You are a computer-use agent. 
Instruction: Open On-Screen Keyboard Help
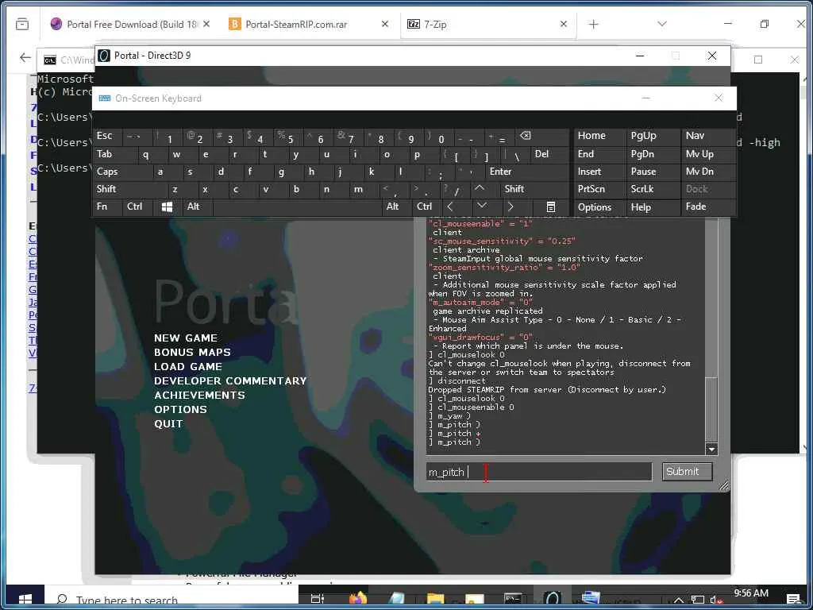pos(653,207)
